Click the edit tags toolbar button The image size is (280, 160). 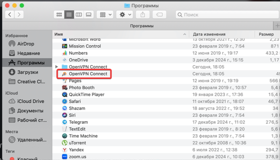(159, 15)
